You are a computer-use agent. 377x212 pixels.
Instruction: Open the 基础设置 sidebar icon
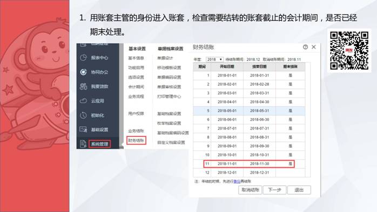click(83, 129)
